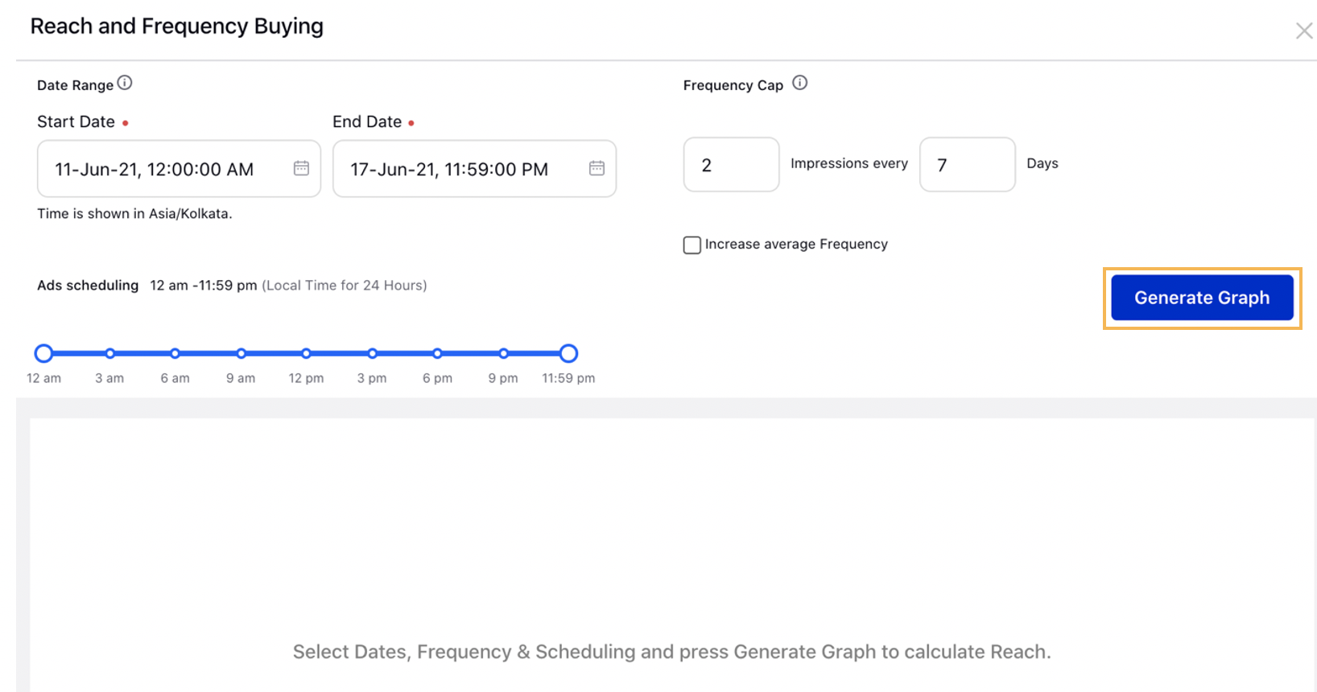Click the 9 pm point on schedule slider
1317x692 pixels.
coord(503,353)
